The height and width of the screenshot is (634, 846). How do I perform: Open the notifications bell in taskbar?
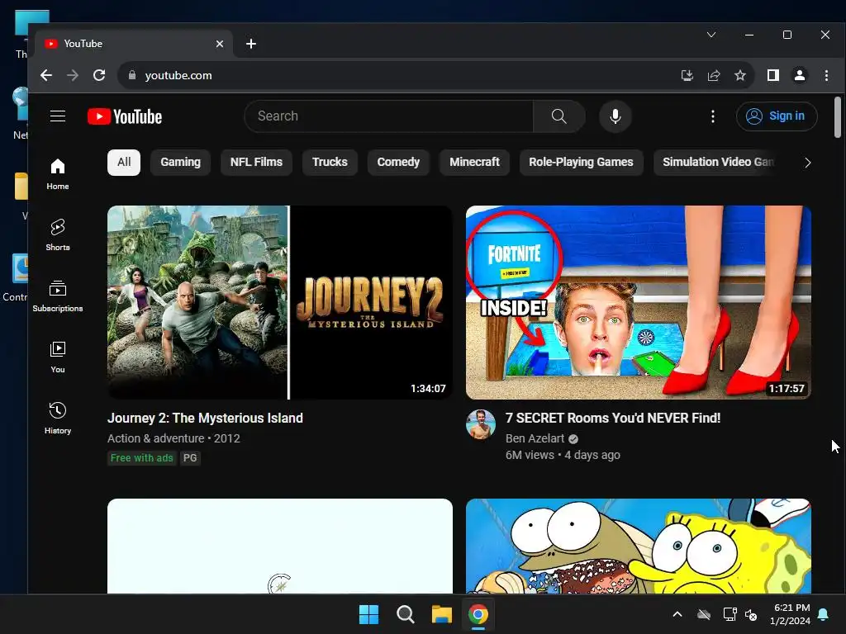click(824, 614)
